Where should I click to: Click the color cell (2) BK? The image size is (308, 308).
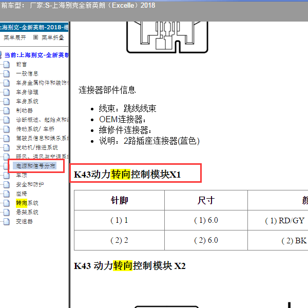[x=294, y=241]
